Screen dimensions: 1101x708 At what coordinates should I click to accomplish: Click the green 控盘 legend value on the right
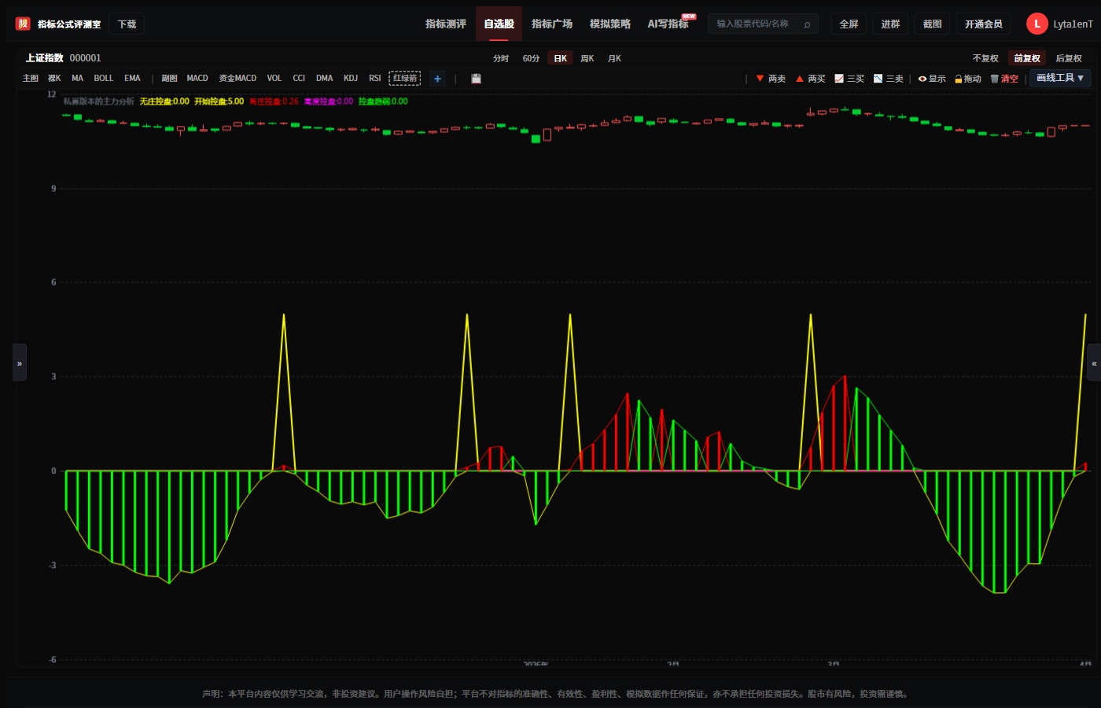pyautogui.click(x=383, y=101)
